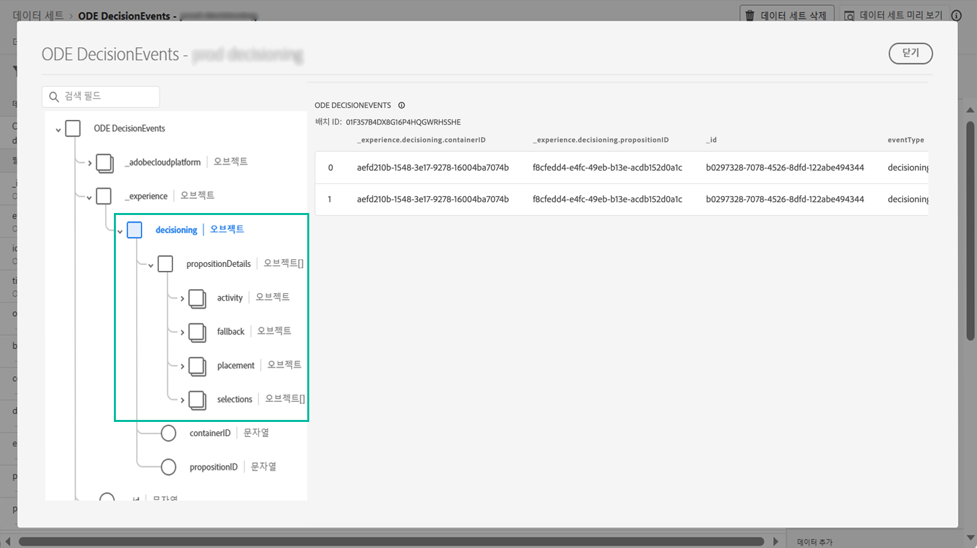Click the eventType column header

pyautogui.click(x=906, y=140)
